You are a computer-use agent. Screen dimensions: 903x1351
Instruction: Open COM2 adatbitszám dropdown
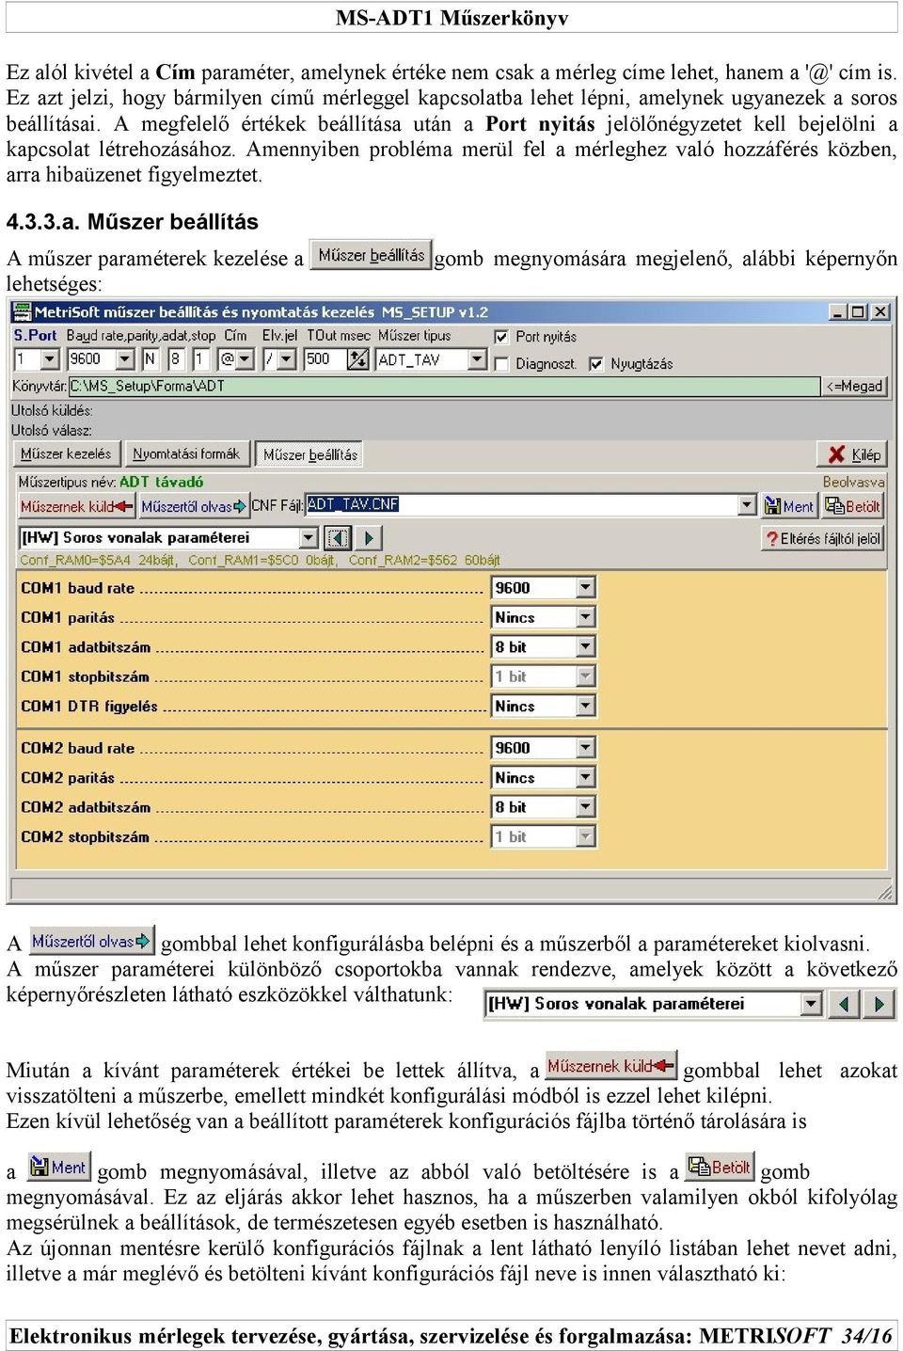click(x=586, y=807)
